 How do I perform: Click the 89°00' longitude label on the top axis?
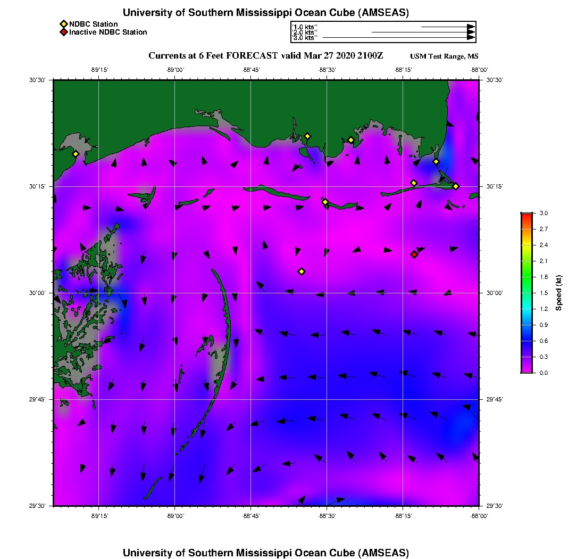[x=175, y=69]
